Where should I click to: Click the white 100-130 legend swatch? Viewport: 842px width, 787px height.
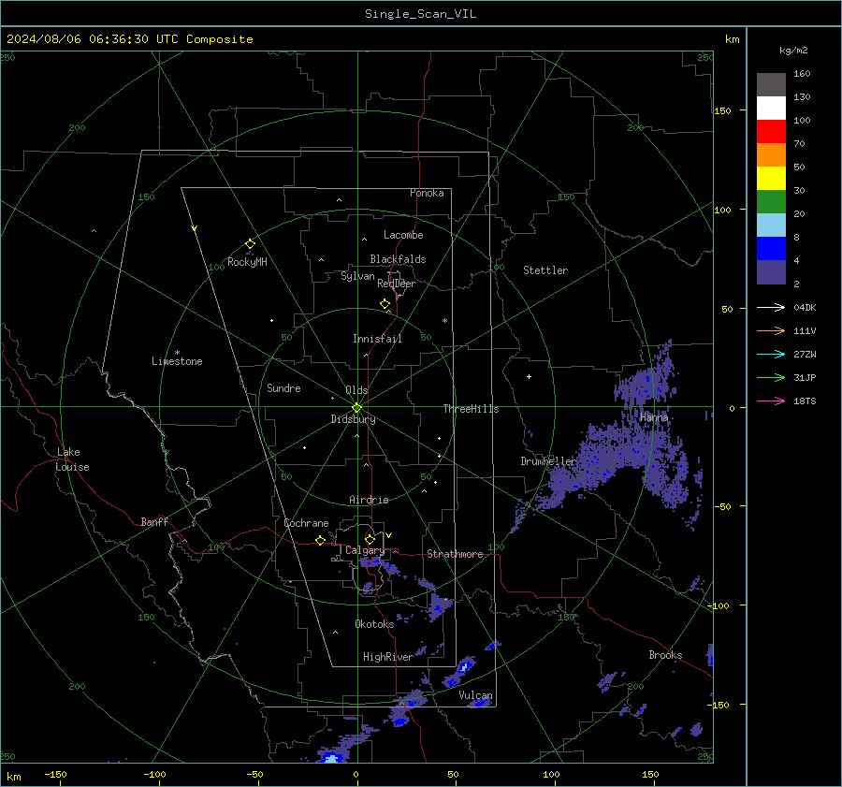(771, 108)
